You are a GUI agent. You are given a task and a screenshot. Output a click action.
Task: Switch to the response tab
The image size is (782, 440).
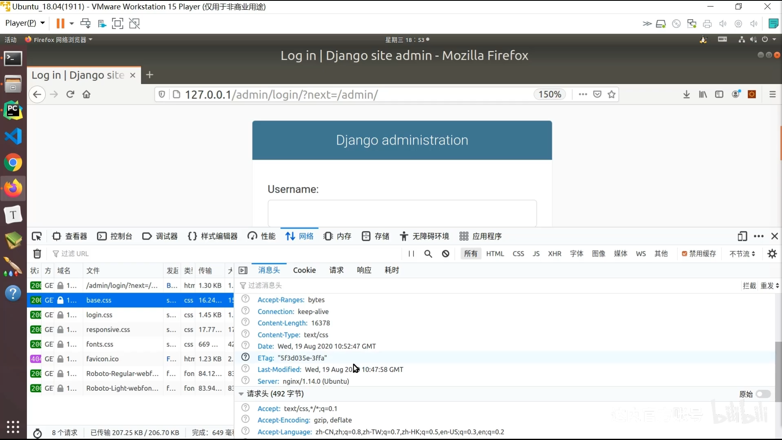364,271
